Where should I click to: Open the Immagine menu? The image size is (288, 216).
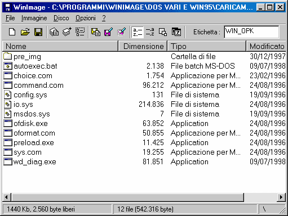click(x=34, y=18)
